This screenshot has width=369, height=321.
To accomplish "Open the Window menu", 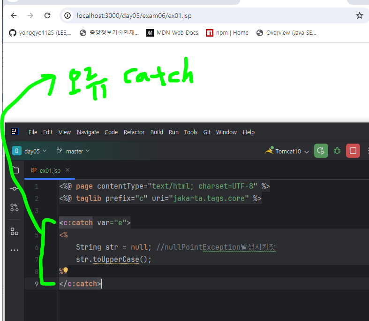I will 226,132.
